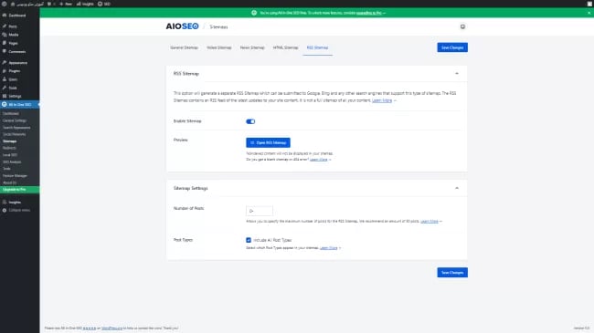Open About Us in AIOSEO submenu
This screenshot has width=594, height=333.
tap(9, 182)
